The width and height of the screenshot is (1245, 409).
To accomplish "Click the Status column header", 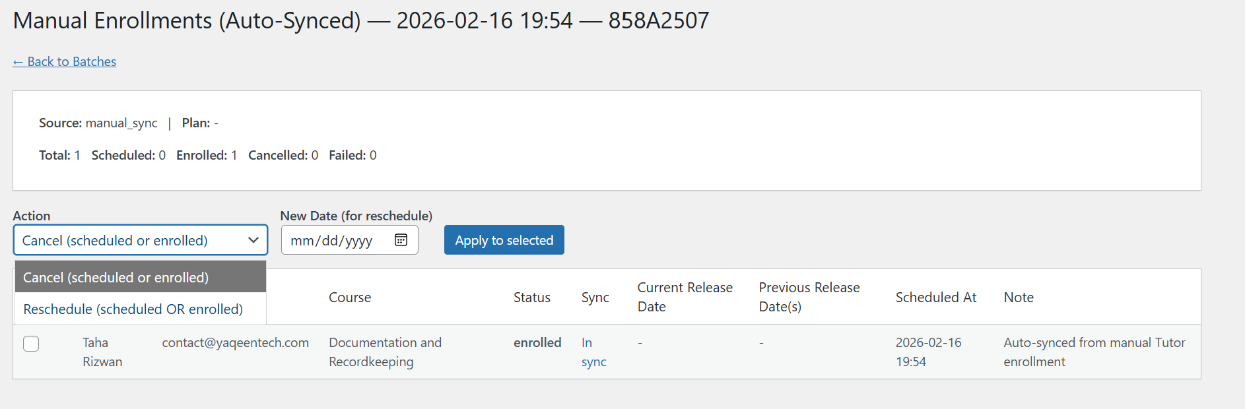I will click(x=531, y=298).
